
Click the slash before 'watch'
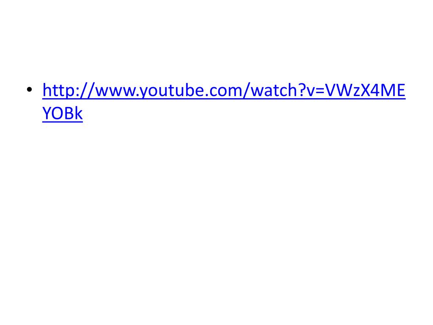click(x=247, y=90)
